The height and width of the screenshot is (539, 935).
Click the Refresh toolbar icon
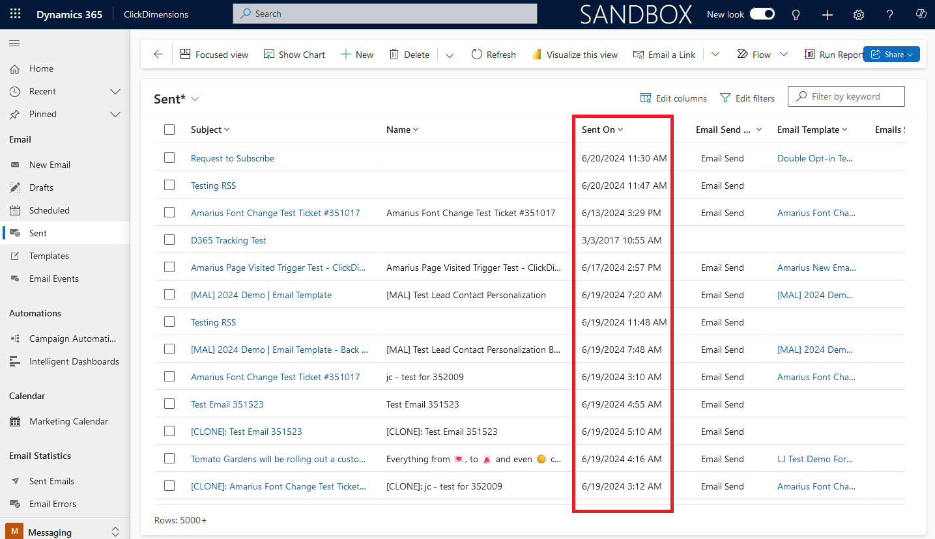point(477,55)
